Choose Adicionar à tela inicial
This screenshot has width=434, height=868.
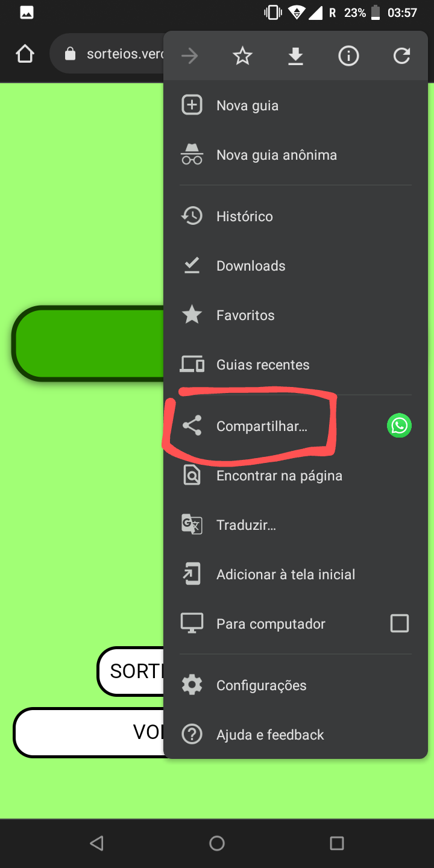tap(295, 574)
